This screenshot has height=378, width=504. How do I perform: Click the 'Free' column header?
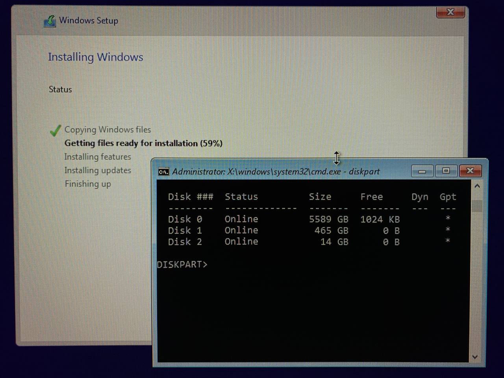point(372,197)
